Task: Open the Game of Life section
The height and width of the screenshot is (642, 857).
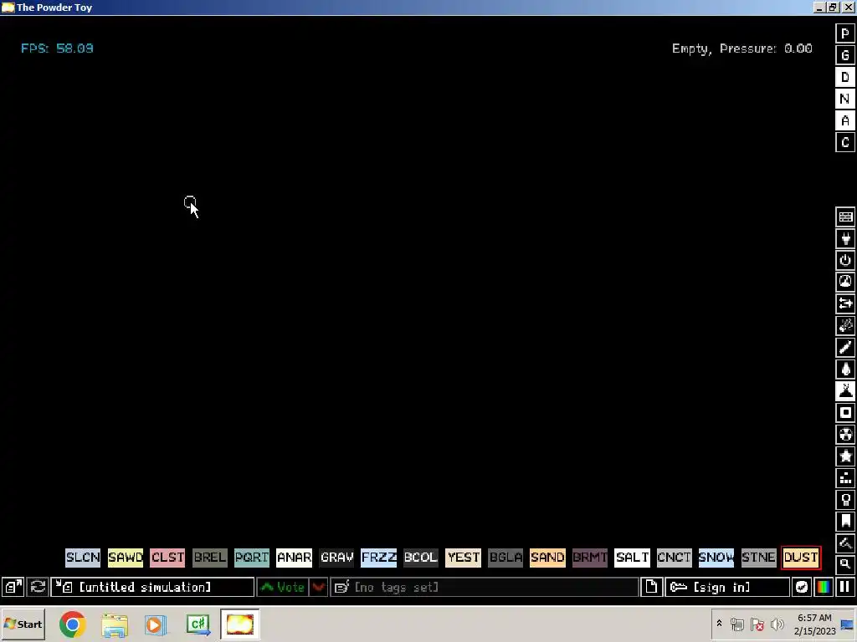Action: [x=845, y=478]
